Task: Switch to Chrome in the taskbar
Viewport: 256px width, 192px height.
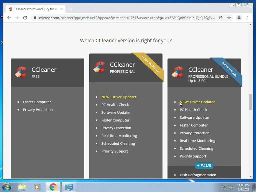Action: point(53,187)
